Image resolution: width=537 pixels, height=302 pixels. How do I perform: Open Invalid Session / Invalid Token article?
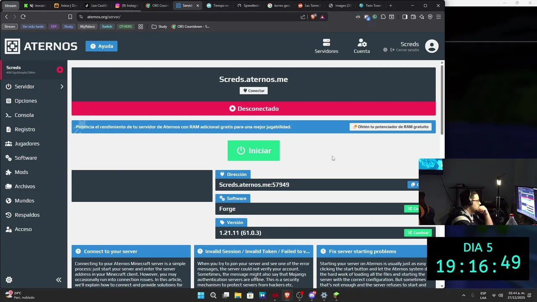[253, 251]
